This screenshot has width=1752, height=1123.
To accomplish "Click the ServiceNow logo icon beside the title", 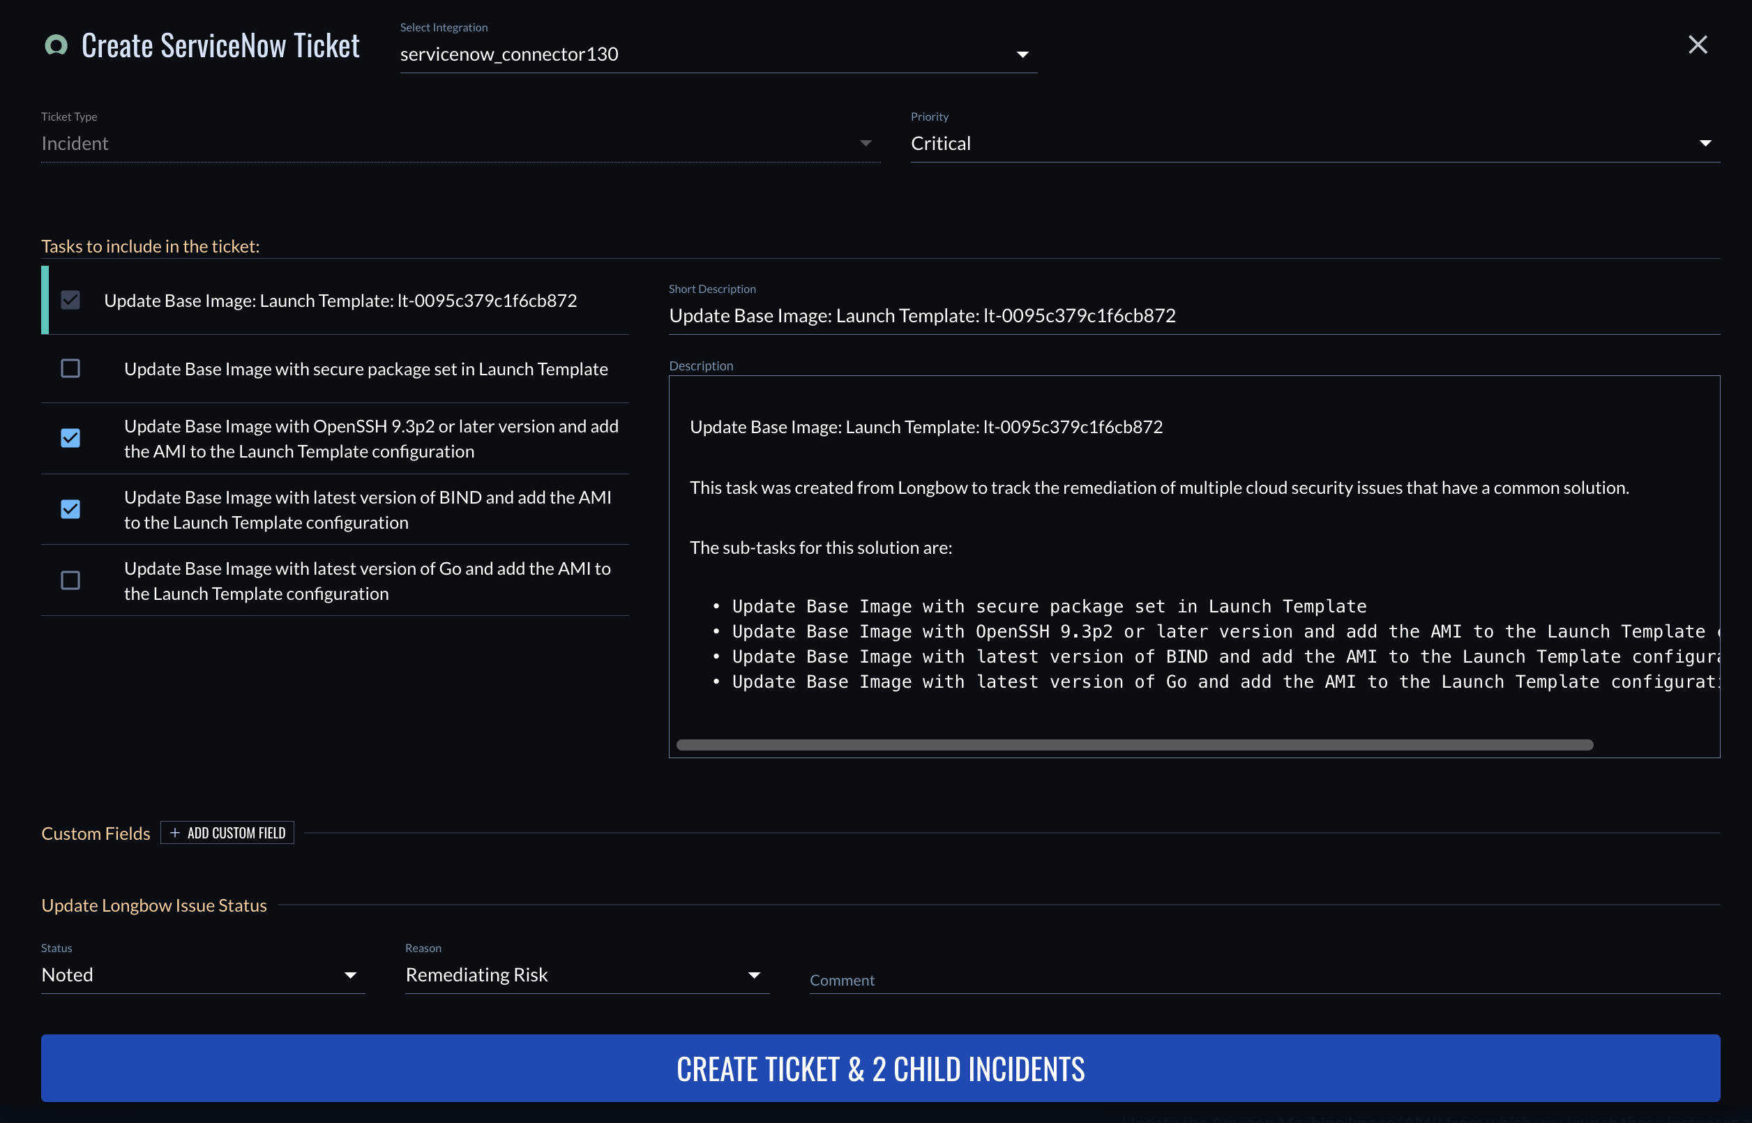I will pos(56,45).
